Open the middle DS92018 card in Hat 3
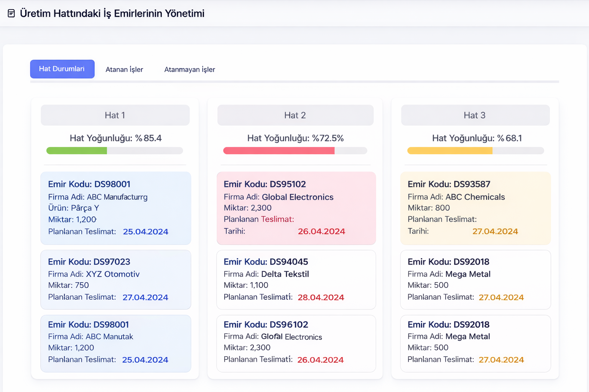This screenshot has height=392, width=589. (x=475, y=279)
